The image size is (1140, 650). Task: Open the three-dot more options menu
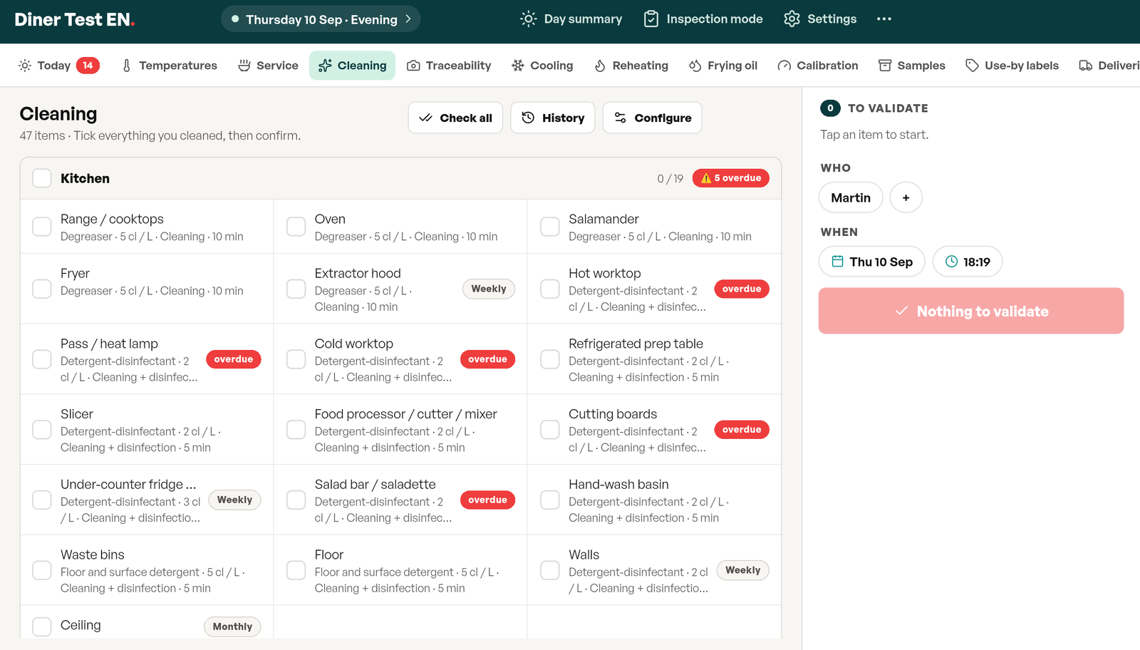point(884,19)
